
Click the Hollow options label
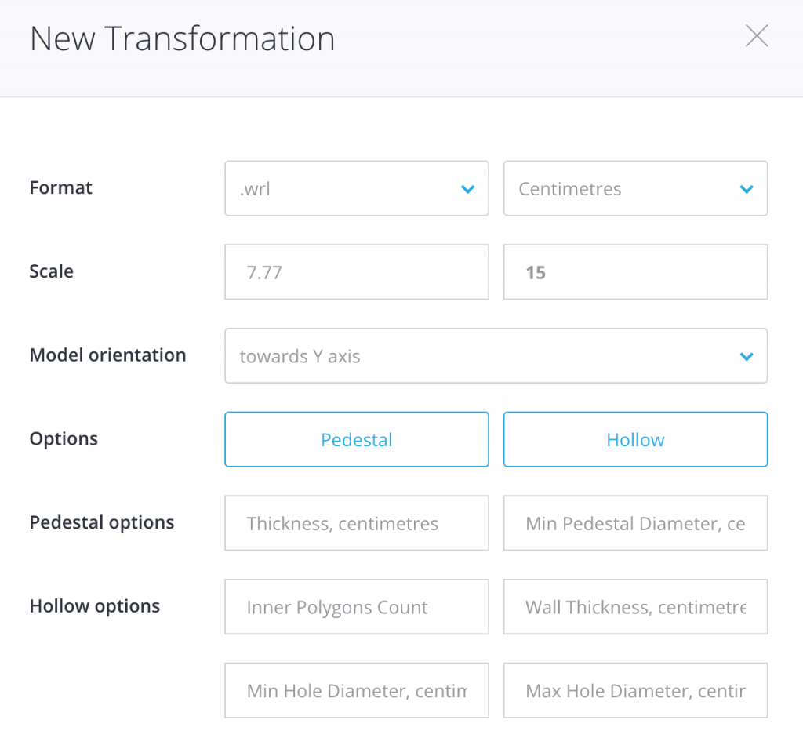pos(94,606)
